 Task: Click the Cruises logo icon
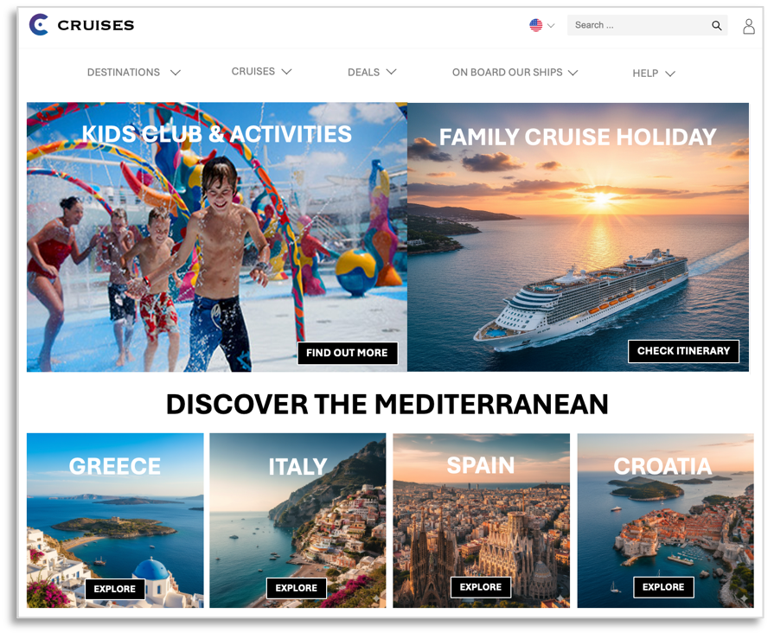click(x=39, y=25)
